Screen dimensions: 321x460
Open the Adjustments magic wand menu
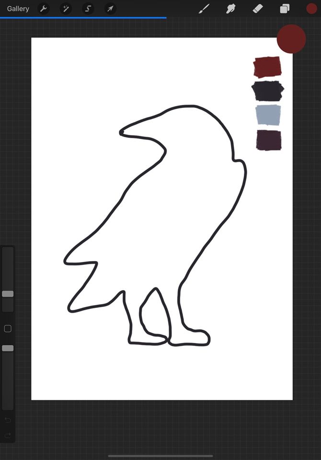pos(66,9)
